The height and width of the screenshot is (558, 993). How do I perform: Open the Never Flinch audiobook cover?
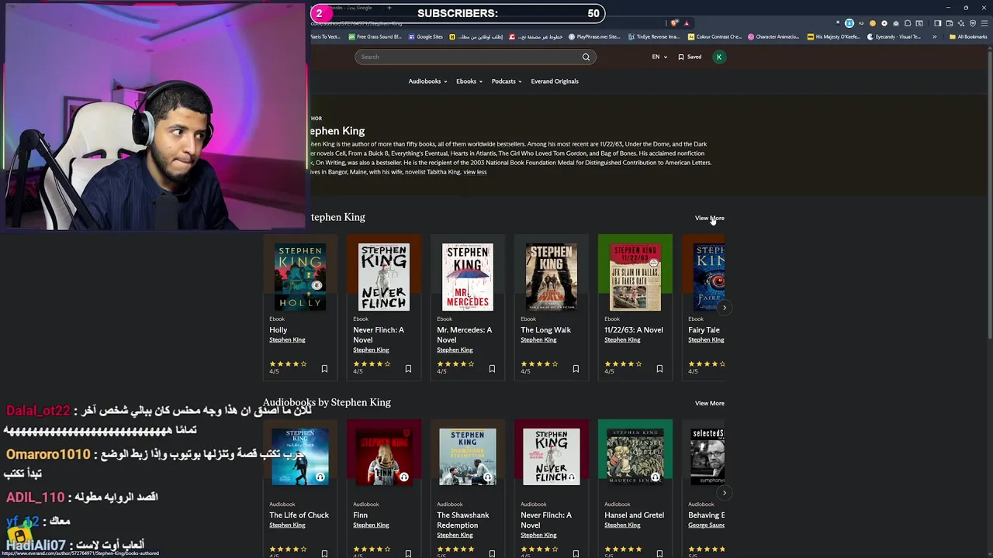[x=551, y=458]
